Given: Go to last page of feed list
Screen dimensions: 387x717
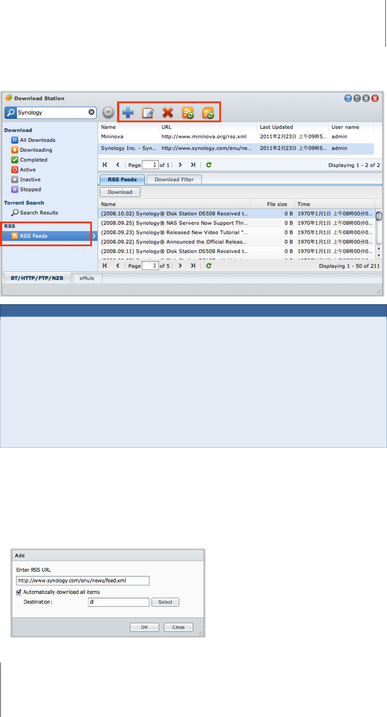Looking at the screenshot, I should pos(193,165).
